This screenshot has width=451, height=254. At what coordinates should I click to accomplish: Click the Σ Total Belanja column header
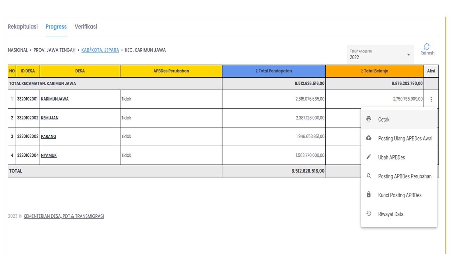375,71
